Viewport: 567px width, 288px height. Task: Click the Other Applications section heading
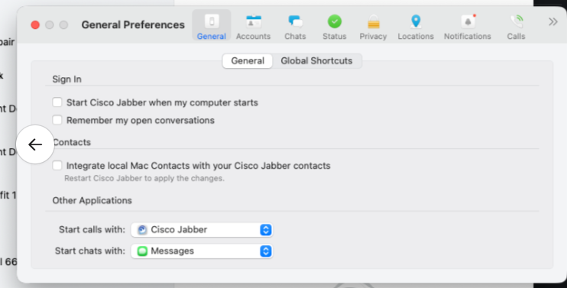(x=92, y=201)
